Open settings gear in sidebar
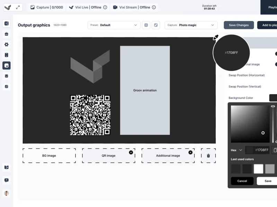The width and height of the screenshot is (277, 207). click(x=7, y=45)
